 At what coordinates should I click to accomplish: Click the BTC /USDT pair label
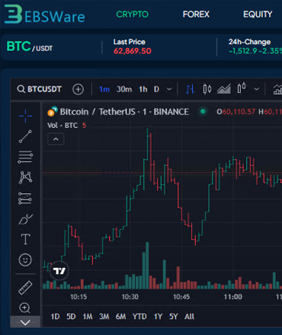coord(30,46)
